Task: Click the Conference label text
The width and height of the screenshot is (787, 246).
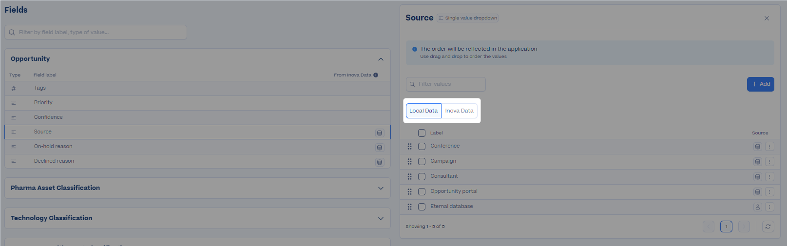Action: tap(445, 146)
